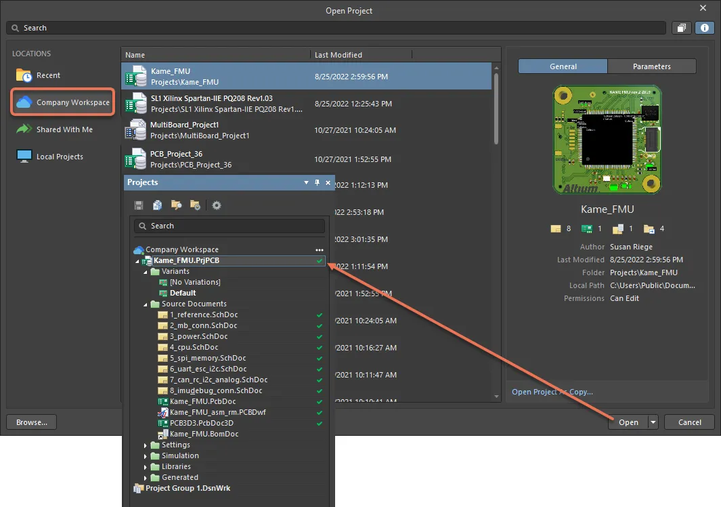This screenshot has width=721, height=507.
Task: Open Projects panel settings gear
Action: point(217,205)
